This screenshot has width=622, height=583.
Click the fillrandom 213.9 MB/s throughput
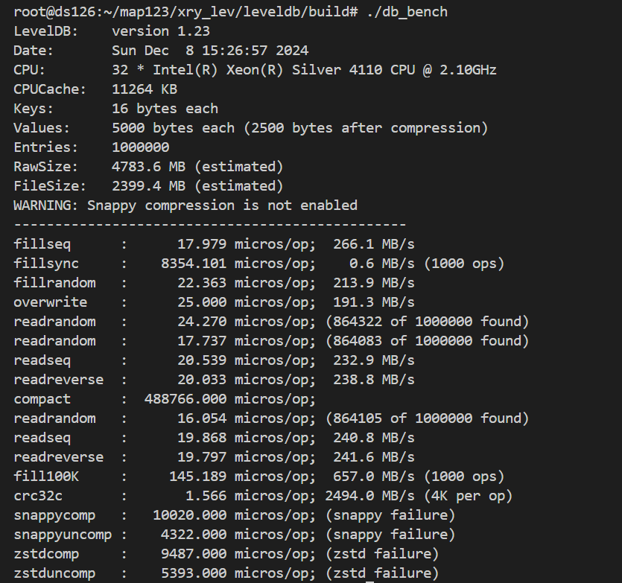(374, 283)
